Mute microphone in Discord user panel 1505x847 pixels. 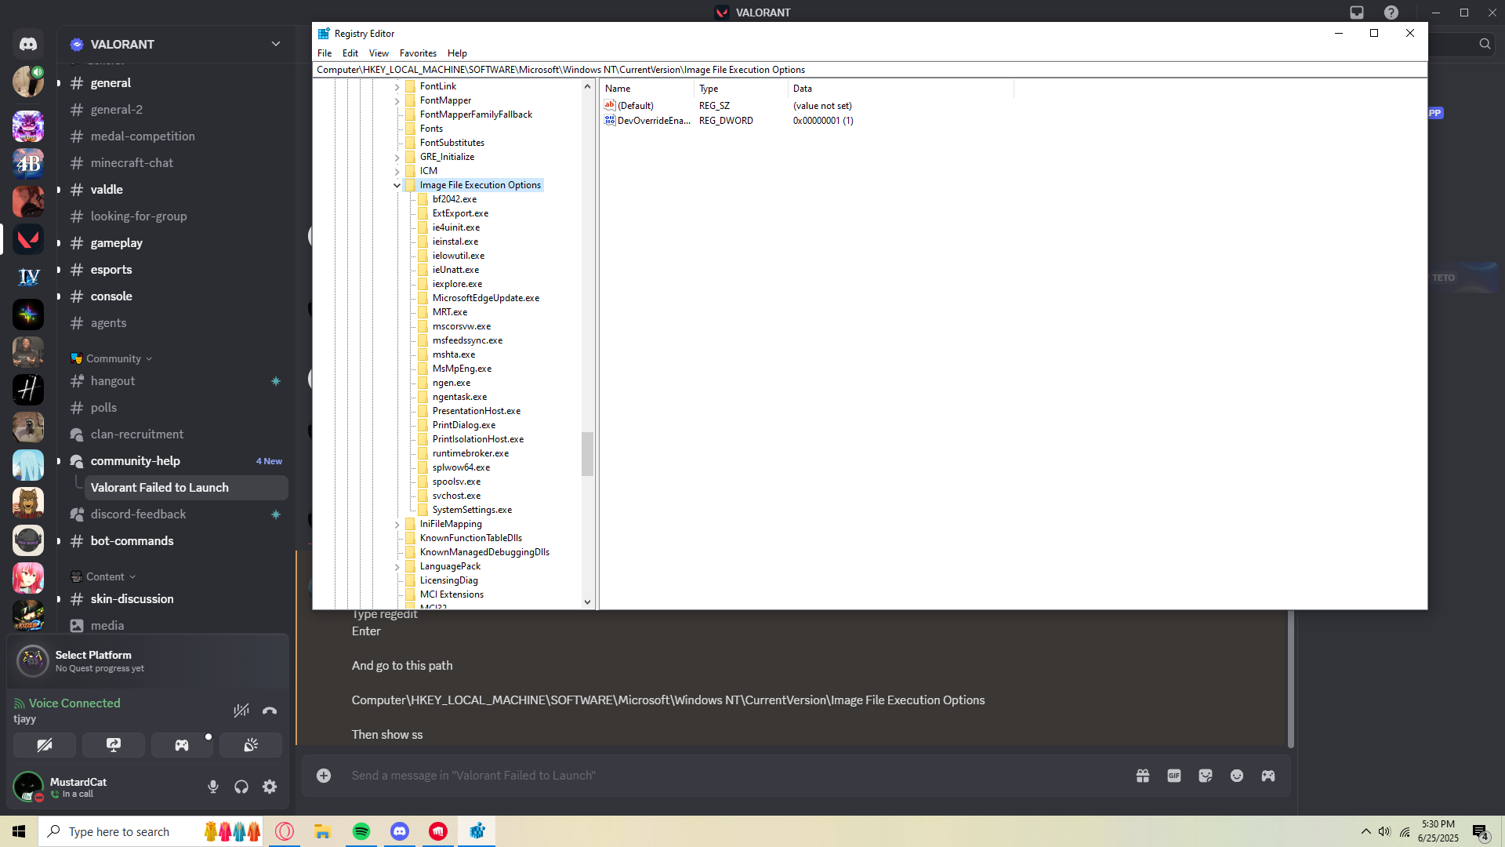click(x=213, y=787)
